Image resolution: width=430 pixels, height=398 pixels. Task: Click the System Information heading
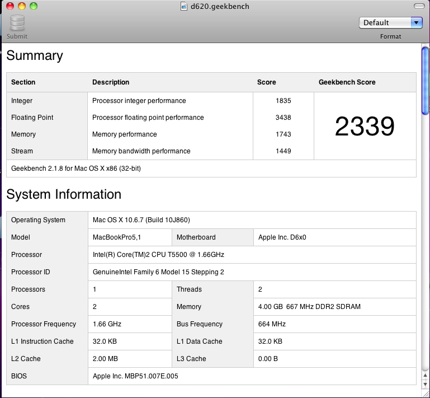[x=64, y=194]
